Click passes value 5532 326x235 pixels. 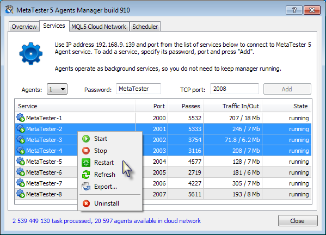(195, 118)
